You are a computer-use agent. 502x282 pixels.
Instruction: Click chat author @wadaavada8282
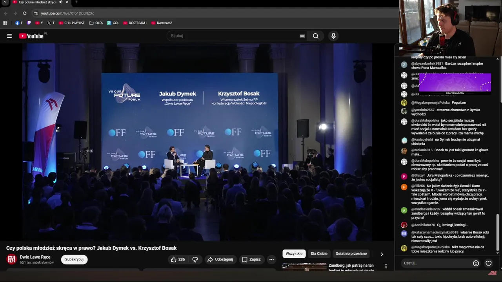(x=426, y=209)
